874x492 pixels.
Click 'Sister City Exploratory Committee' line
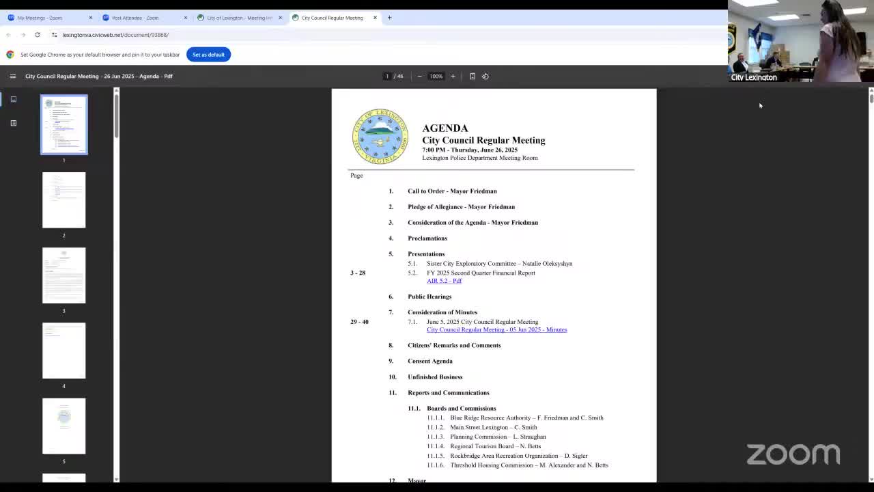tap(499, 264)
